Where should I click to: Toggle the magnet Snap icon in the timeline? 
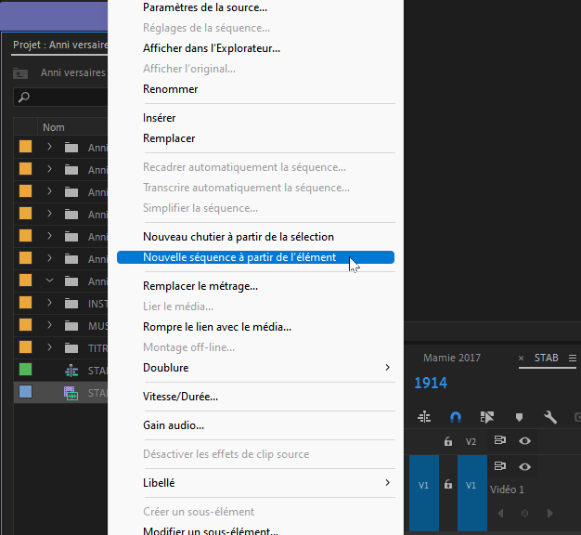[x=455, y=417]
